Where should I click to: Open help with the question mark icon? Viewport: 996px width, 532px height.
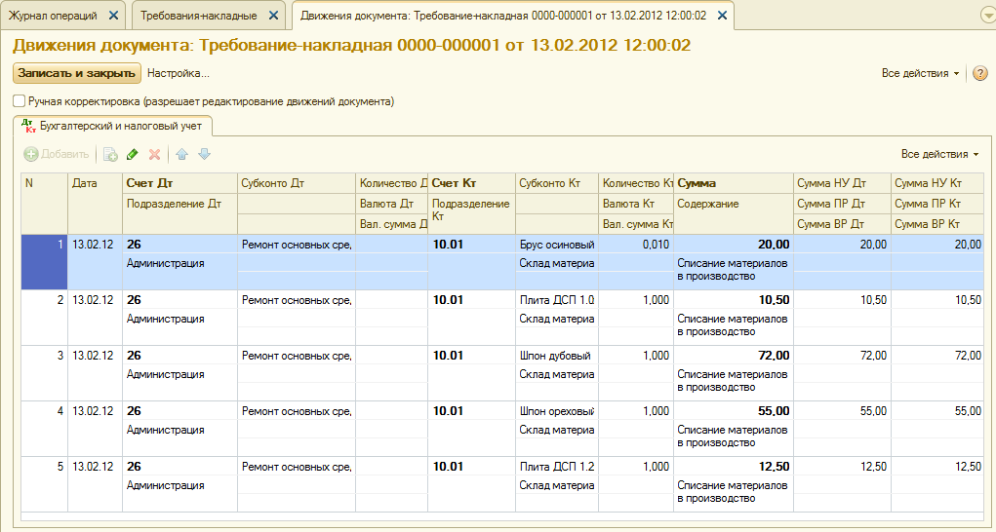coord(980,73)
